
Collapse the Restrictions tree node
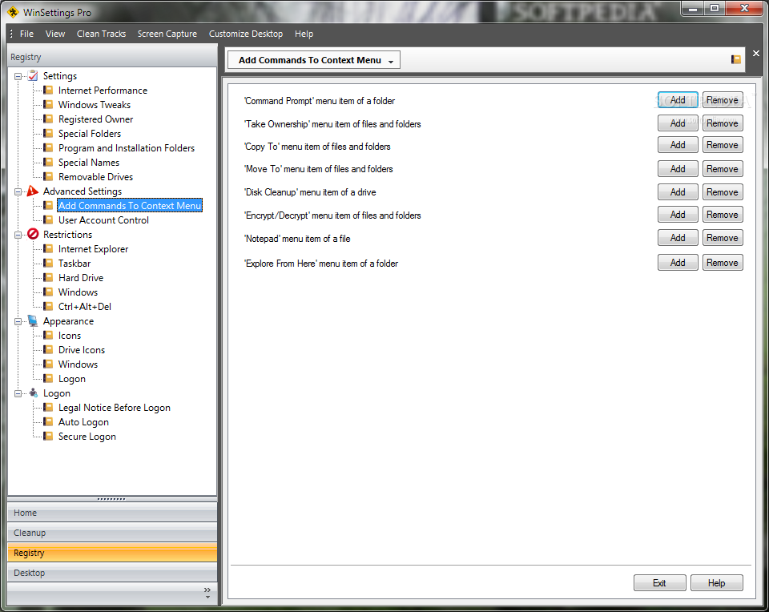coord(18,235)
